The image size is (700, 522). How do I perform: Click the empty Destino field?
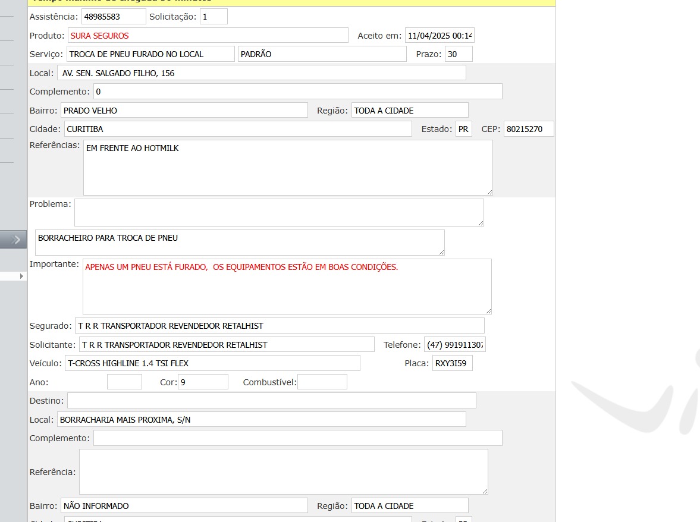pyautogui.click(x=271, y=401)
